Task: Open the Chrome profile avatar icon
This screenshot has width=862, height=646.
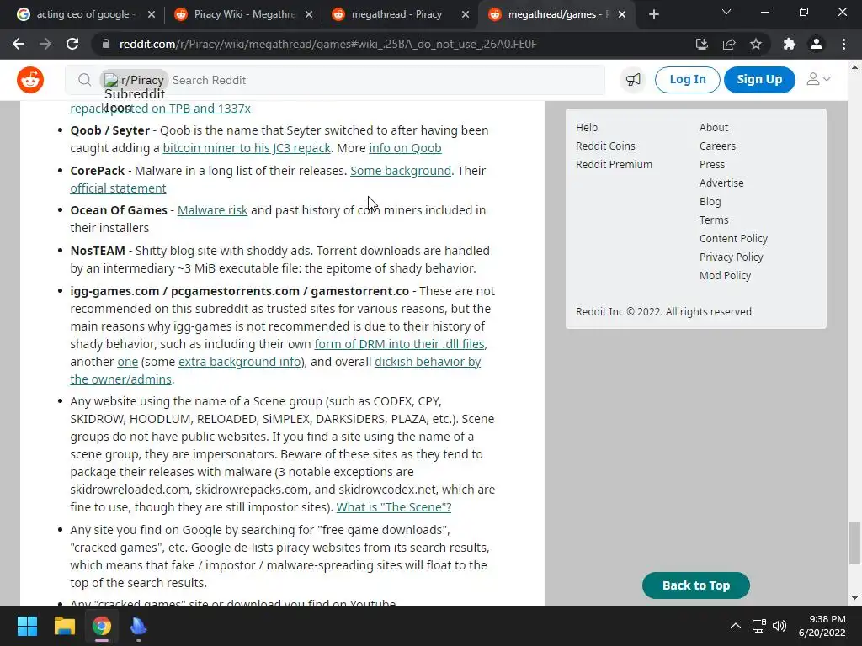Action: pyautogui.click(x=817, y=44)
